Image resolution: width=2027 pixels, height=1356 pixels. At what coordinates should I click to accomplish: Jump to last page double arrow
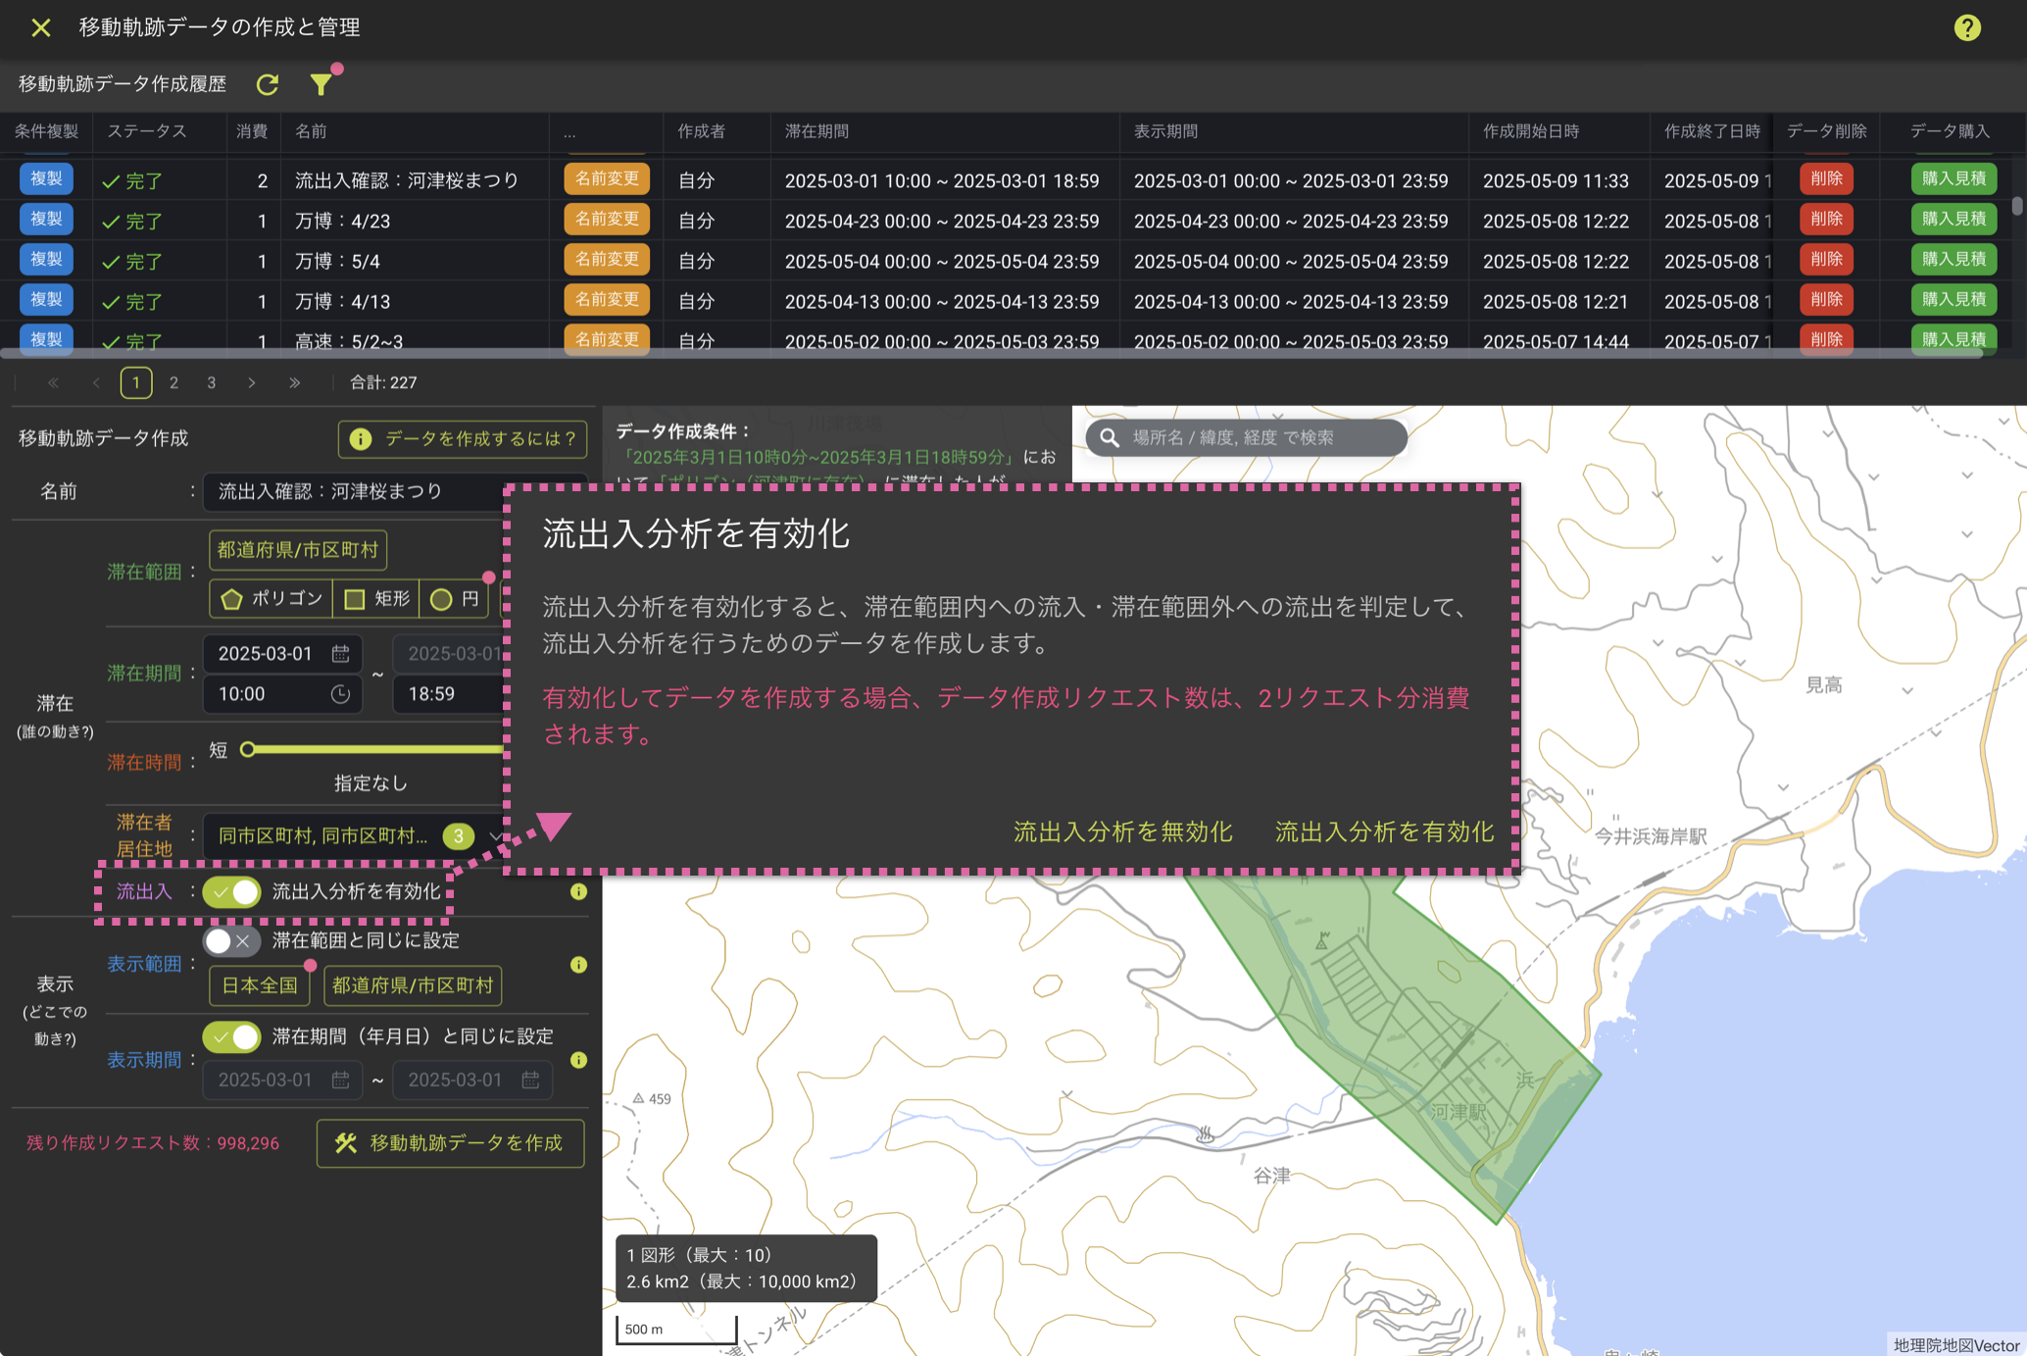coord(294,382)
